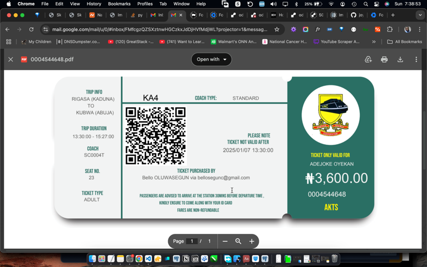Open a new tab with plus button
The width and height of the screenshot is (427, 267).
point(392,15)
